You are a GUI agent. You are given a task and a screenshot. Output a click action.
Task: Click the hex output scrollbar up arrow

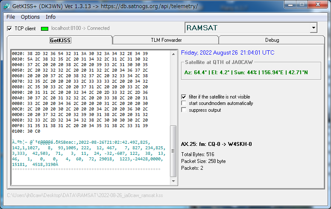(x=173, y=54)
